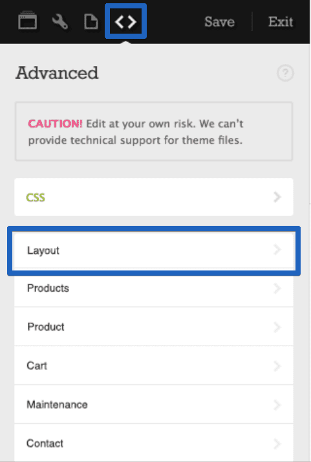311x462 pixels.
Task: Expand the chevron next to Cart
Action: [277, 366]
